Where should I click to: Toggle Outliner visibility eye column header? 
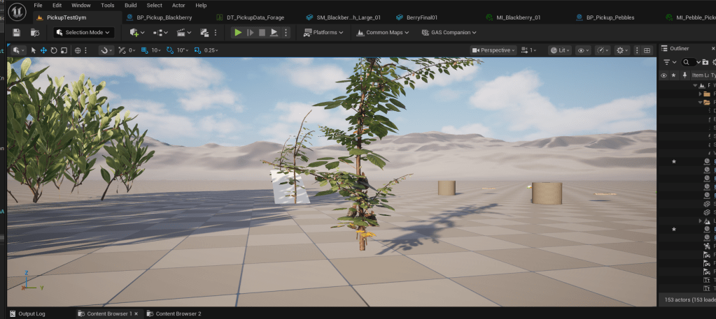664,75
